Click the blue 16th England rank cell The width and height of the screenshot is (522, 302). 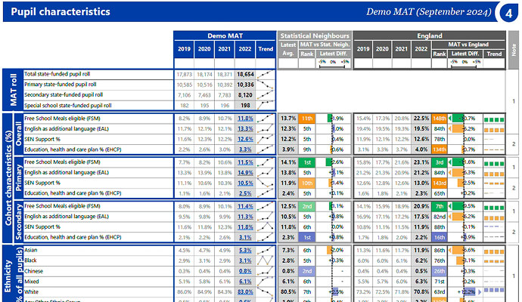pos(440,236)
